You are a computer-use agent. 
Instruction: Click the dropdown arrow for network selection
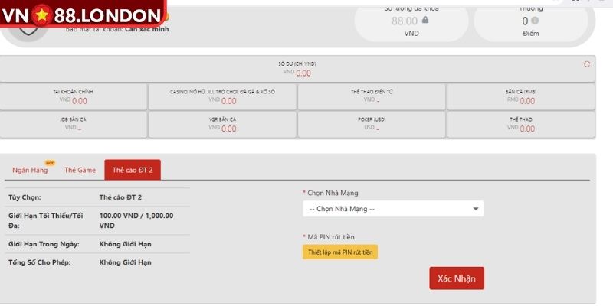pyautogui.click(x=475, y=209)
